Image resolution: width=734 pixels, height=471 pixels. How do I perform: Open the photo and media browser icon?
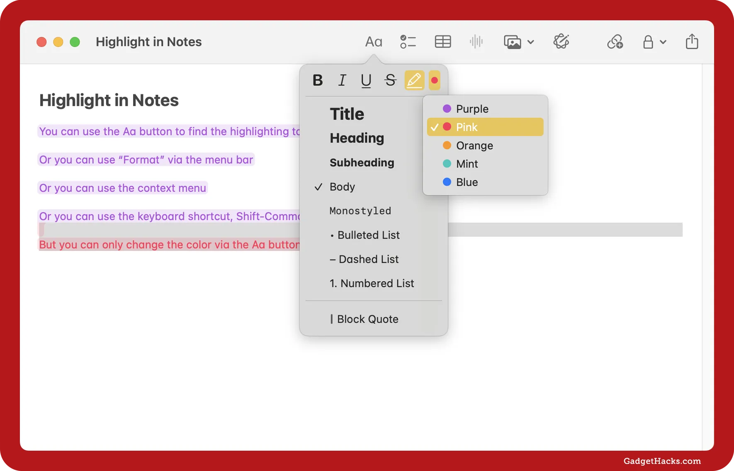(x=513, y=42)
